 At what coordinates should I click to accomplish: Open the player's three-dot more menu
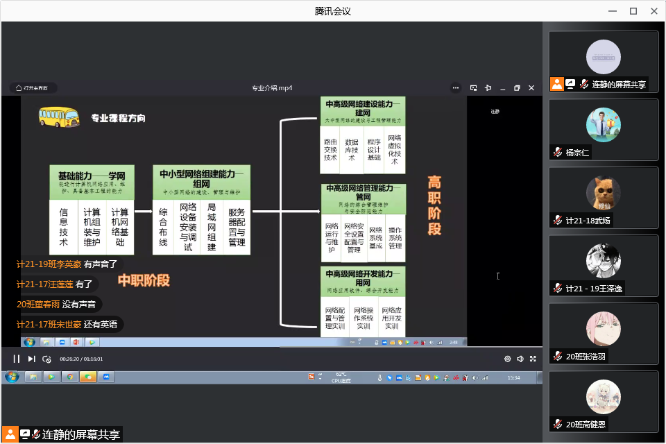[456, 88]
